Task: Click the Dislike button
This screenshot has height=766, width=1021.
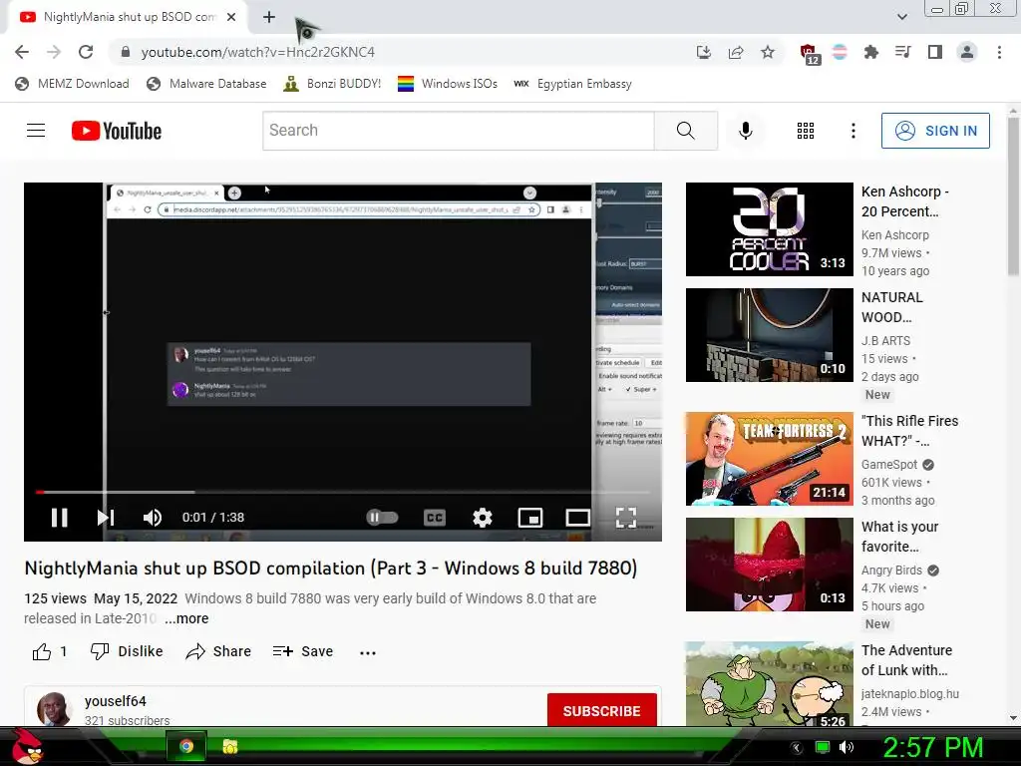Action: click(127, 651)
